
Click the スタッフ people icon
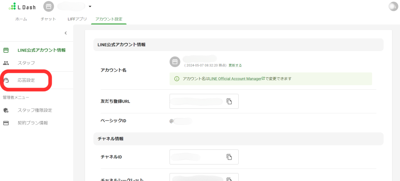(6, 63)
